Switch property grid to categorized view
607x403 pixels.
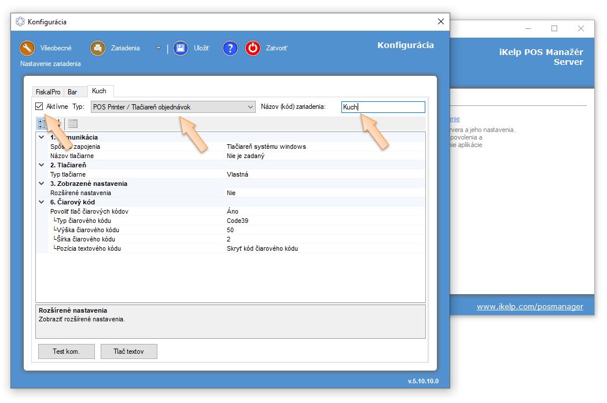43,123
